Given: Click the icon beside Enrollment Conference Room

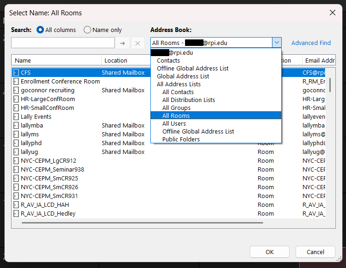Looking at the screenshot, I should point(16,81).
